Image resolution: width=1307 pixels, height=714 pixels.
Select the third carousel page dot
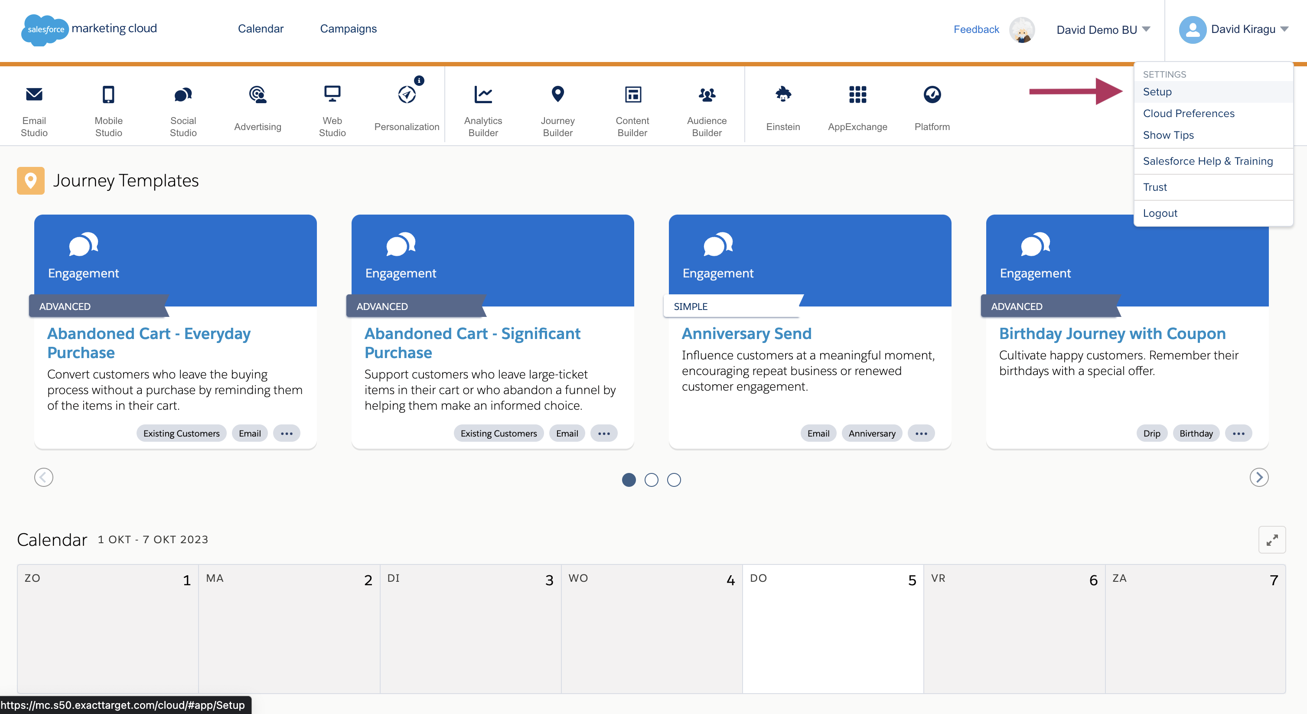(x=674, y=479)
